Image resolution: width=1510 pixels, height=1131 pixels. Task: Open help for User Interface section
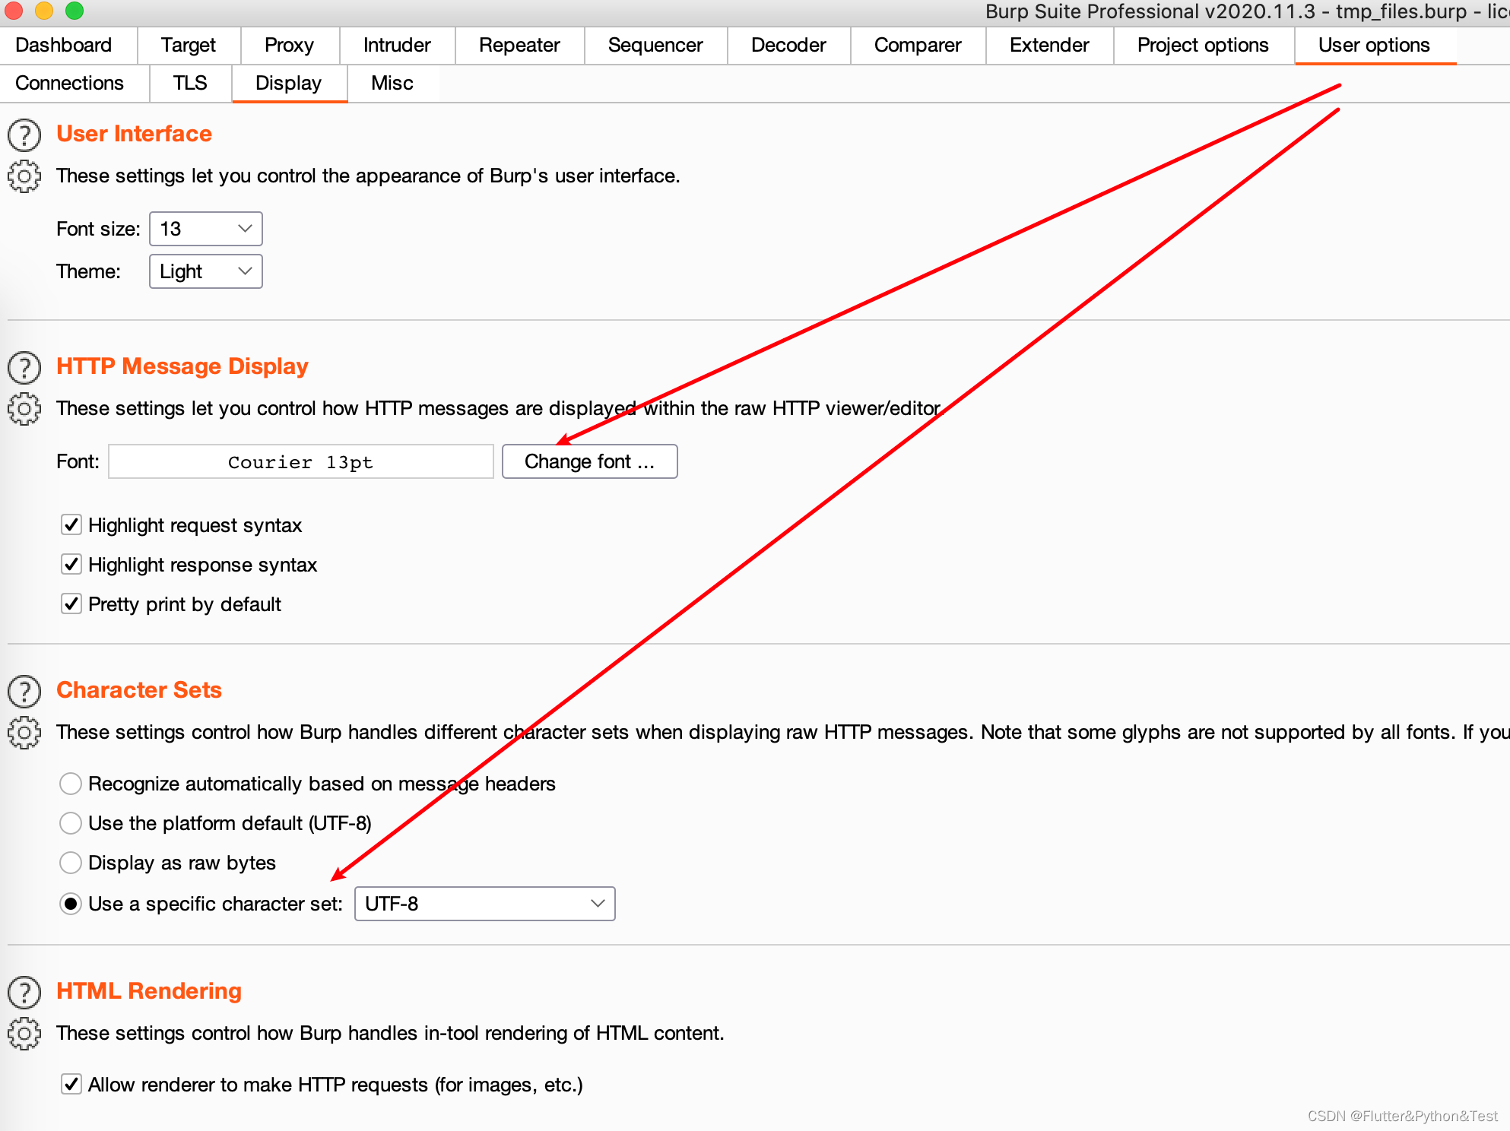click(24, 135)
